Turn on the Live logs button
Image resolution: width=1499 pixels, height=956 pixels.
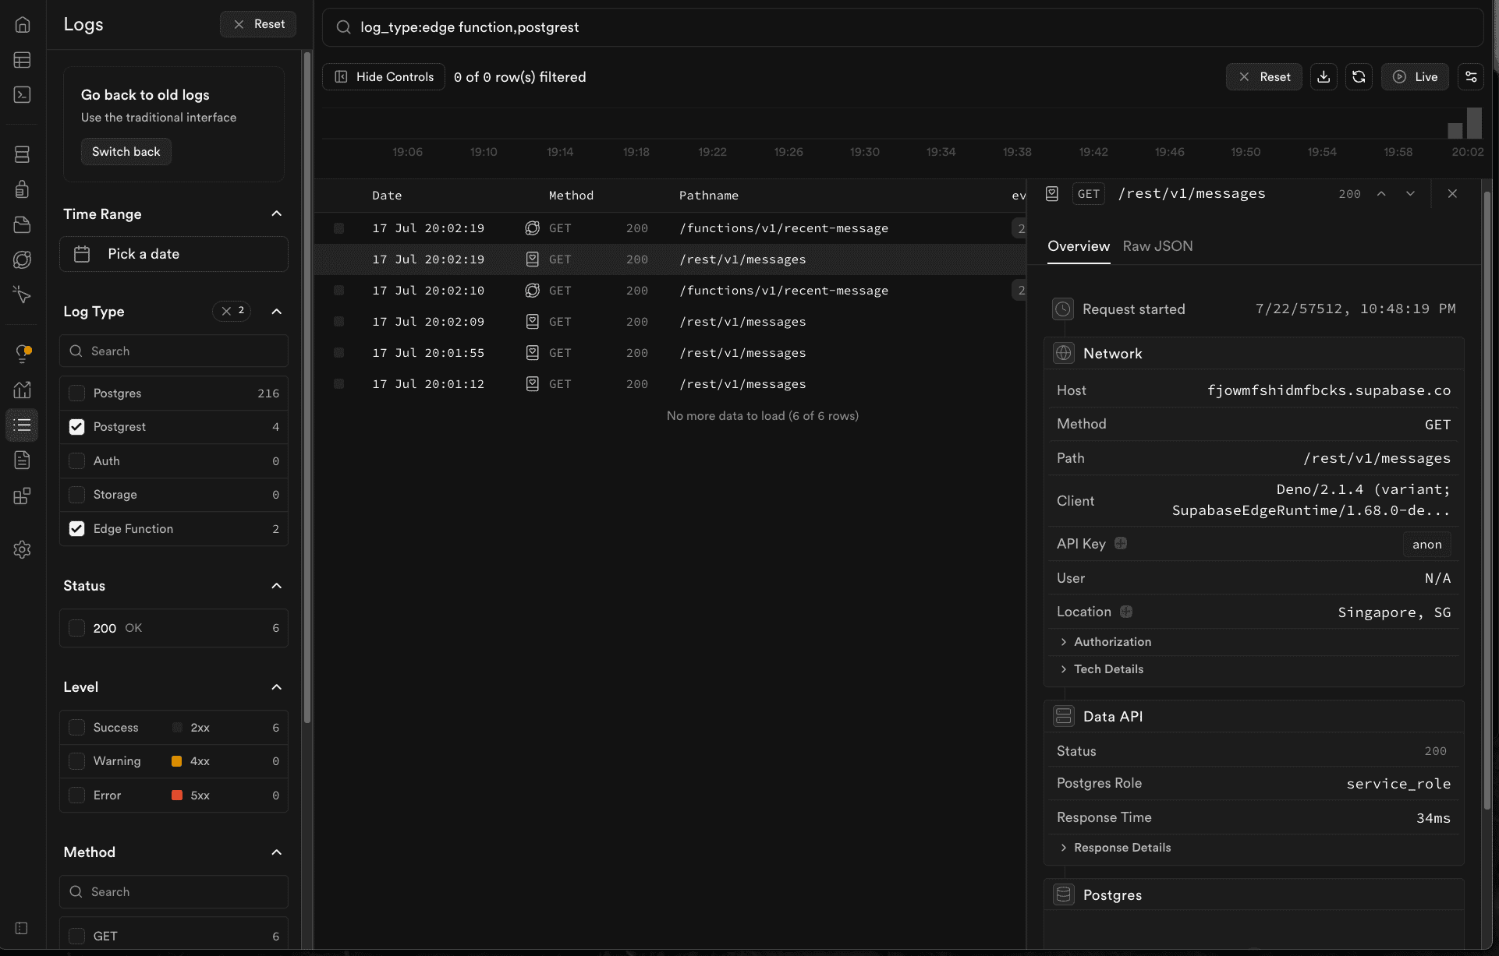click(x=1415, y=76)
